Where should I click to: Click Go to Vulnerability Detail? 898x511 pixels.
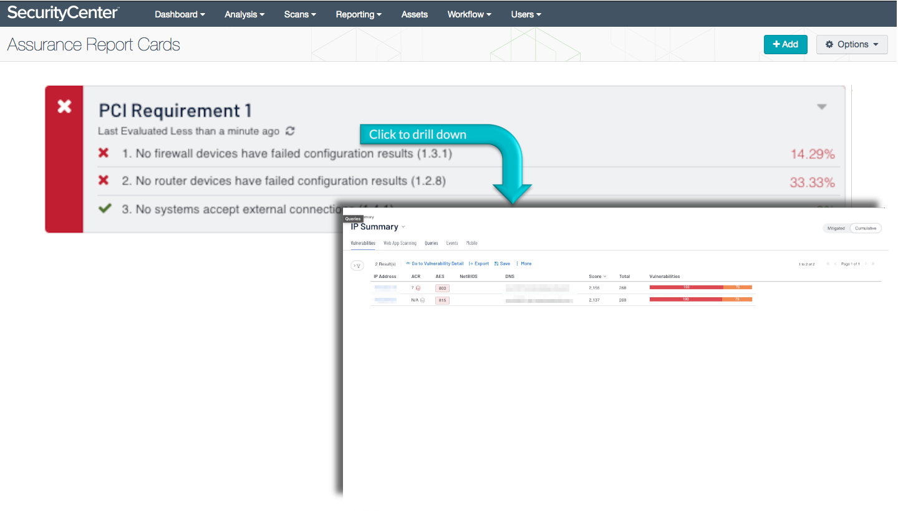point(435,264)
